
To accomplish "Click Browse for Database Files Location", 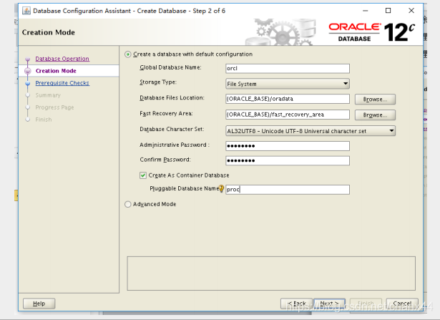I will point(375,99).
